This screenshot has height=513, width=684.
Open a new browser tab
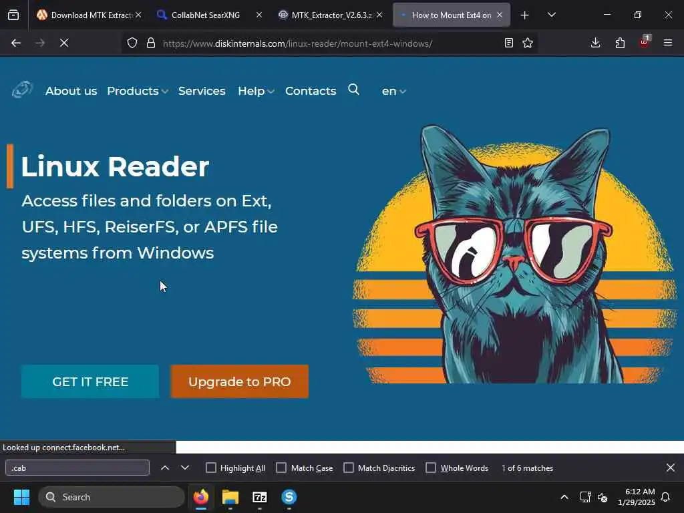(x=525, y=15)
